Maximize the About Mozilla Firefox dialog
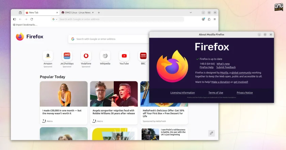The image size is (286, 150). pos(265,34)
